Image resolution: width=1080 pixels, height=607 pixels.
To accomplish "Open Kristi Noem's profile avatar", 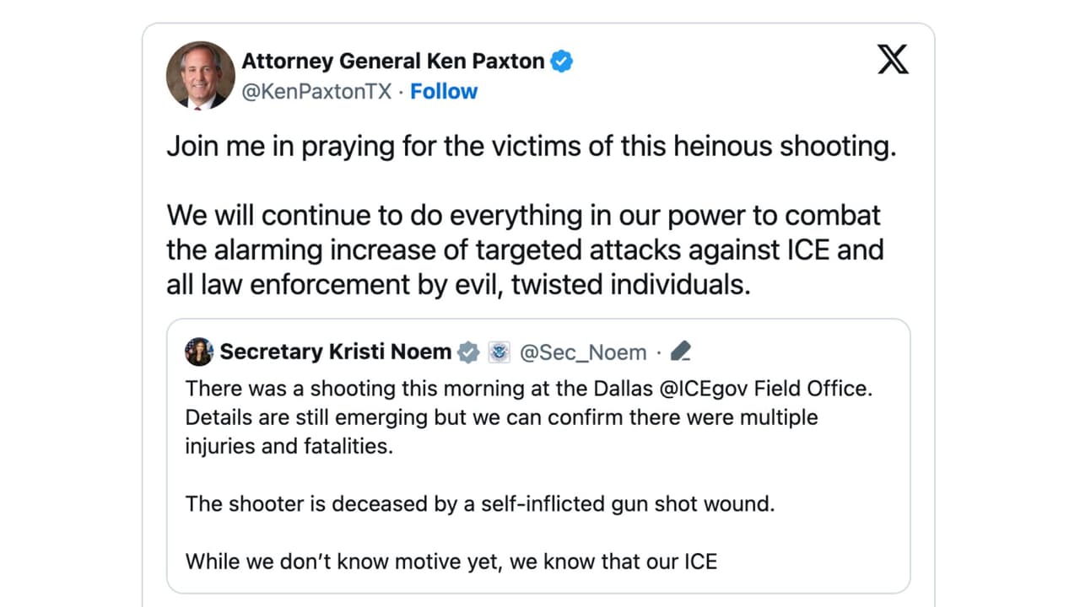I will 198,351.
